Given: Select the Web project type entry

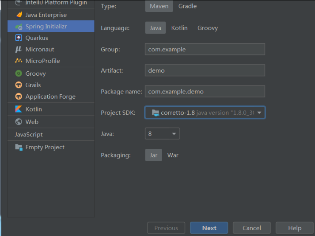Looking at the screenshot, I should (51, 122).
